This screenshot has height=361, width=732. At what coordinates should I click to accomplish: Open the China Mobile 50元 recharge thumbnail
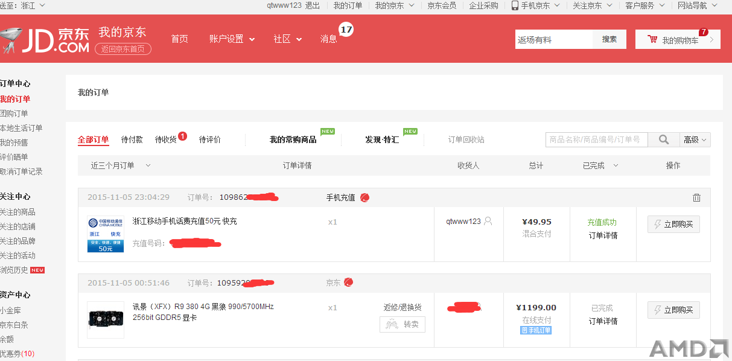point(106,234)
